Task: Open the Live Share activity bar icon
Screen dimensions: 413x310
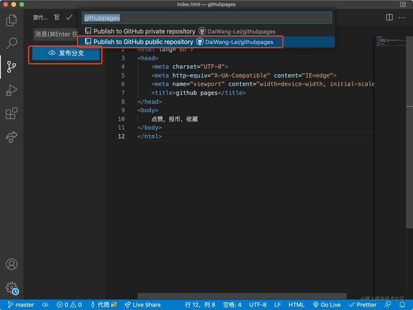Action: [x=11, y=137]
